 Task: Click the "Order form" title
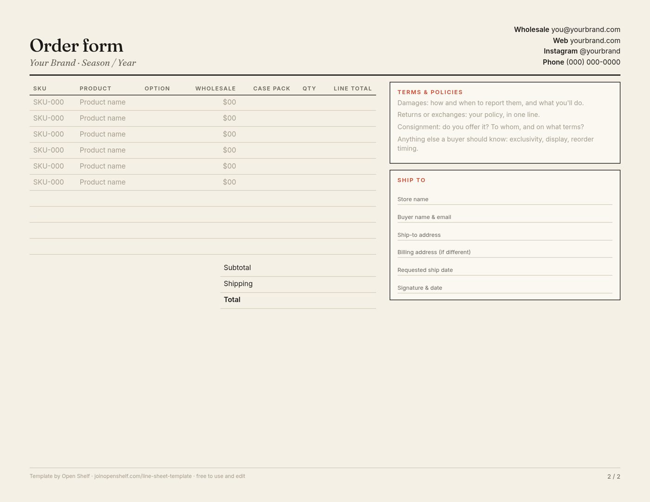77,45
